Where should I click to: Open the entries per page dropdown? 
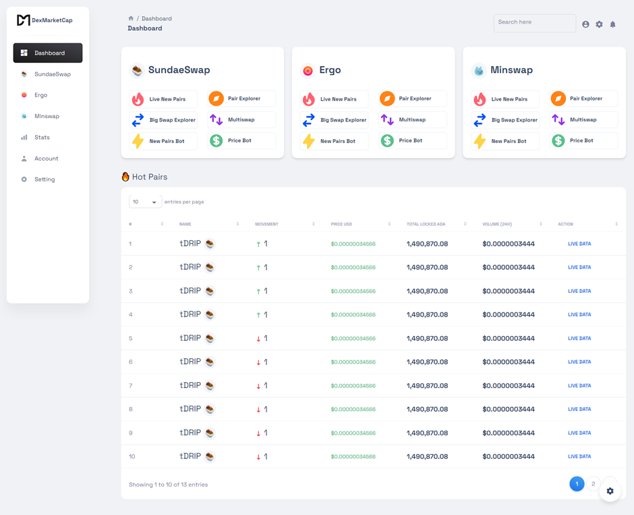pyautogui.click(x=144, y=201)
